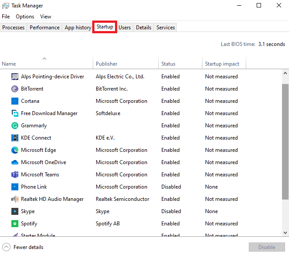Click the Realtek HD Audio Manager icon
Screen dimensions: 289x256
coord(15,199)
